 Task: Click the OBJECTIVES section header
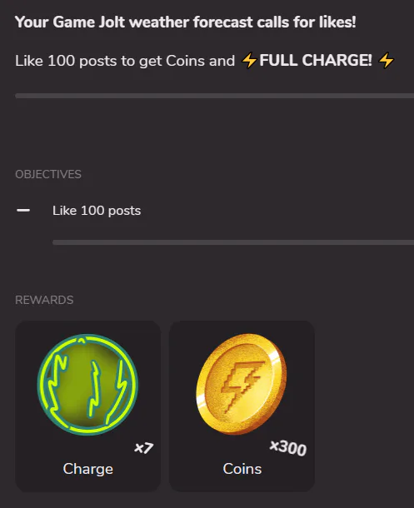(48, 174)
